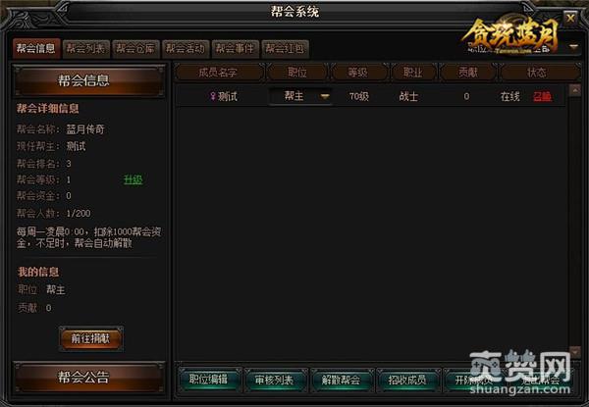Click the red 召唤 link
This screenshot has width=589, height=407.
pos(542,97)
